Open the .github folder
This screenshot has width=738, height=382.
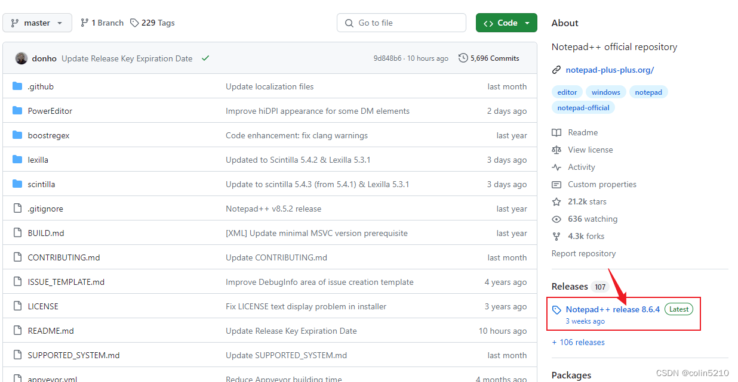(41, 86)
